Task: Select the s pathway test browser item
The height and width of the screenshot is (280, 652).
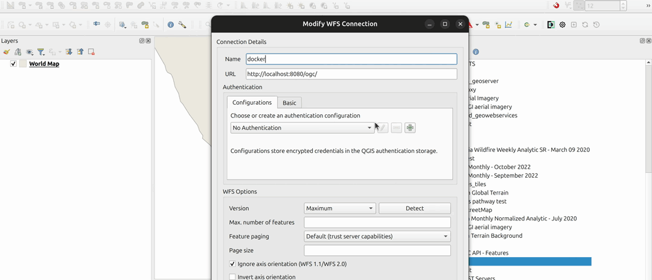Action: (488, 201)
